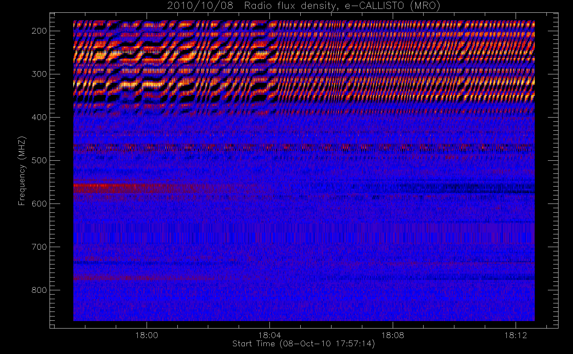
Task: Click the 600 frequency tick label
Action: pyautogui.click(x=39, y=204)
